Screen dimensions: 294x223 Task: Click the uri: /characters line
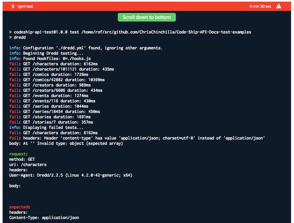28,165
